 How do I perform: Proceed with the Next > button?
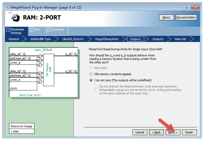173,132
